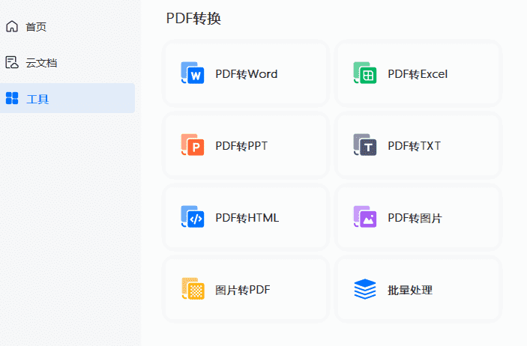Click the PDF转换 section heading
Image resolution: width=527 pixels, height=346 pixels.
coord(193,19)
